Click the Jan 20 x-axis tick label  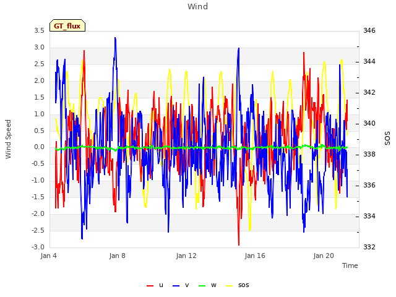click(324, 256)
